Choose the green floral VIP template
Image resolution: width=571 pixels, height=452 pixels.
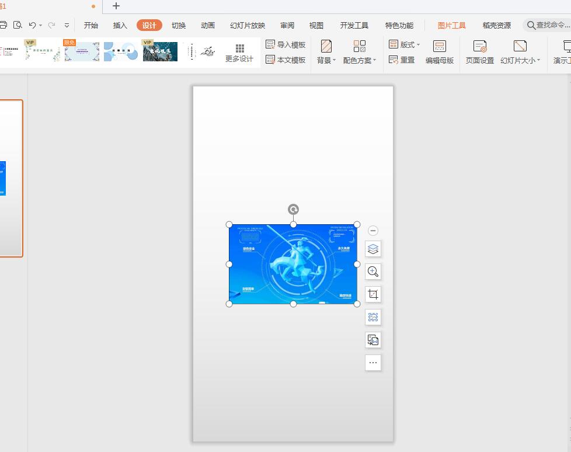[x=43, y=51]
